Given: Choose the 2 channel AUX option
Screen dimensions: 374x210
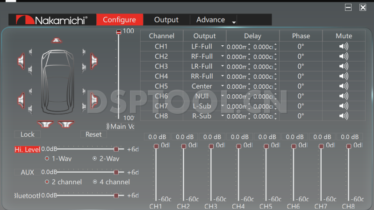Looking at the screenshot, I should click(x=47, y=182).
